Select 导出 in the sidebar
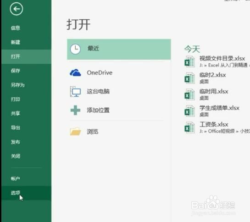This screenshot has height=222, width=250. 26,128
